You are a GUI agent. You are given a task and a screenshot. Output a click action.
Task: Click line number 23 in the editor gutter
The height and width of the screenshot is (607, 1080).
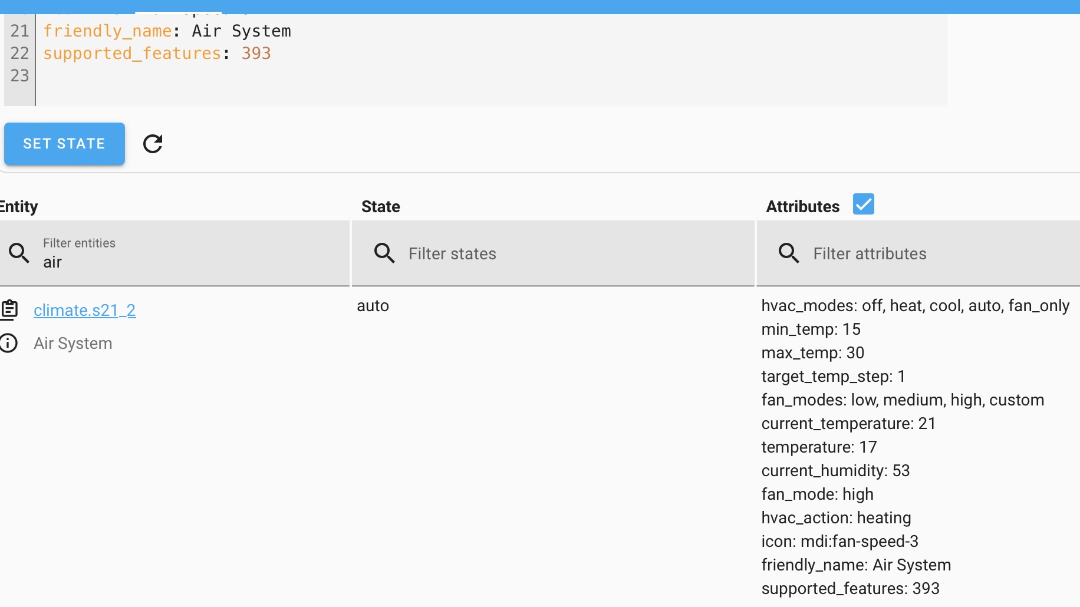19,75
